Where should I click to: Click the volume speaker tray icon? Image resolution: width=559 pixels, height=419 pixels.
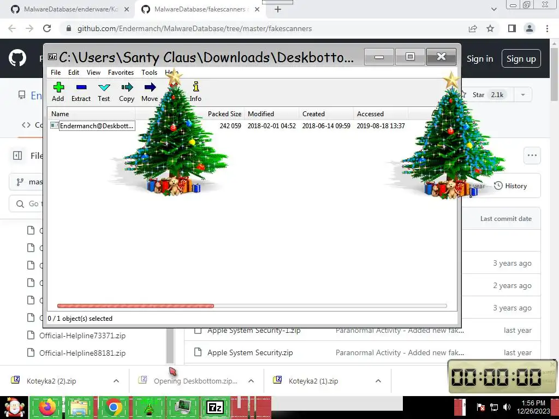coord(507,407)
